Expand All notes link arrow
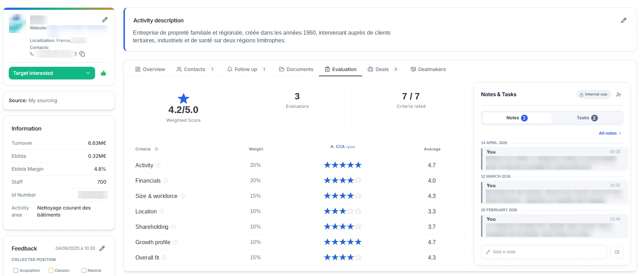Screen dimensions: 641x276 coord(620,133)
